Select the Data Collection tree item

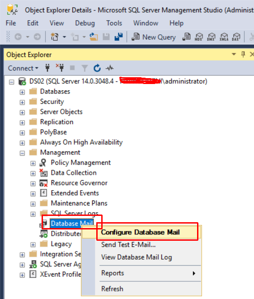74,173
